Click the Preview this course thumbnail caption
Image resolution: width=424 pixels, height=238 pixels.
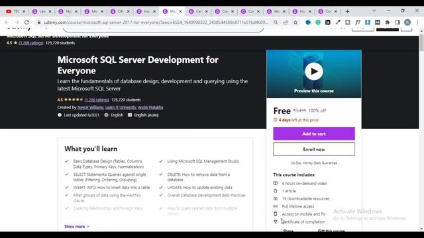pos(313,91)
